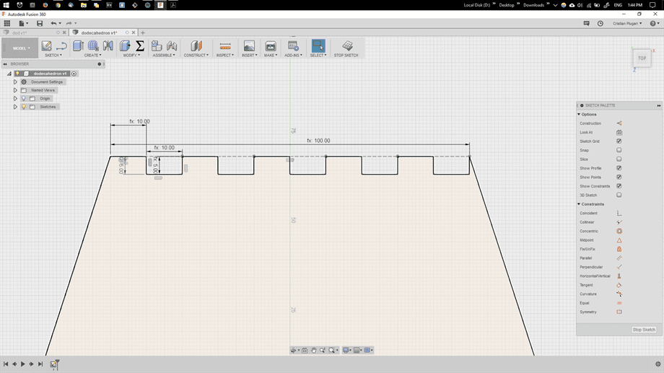664x373 pixels.
Task: Activate the window Select tool icon
Action: 318,45
